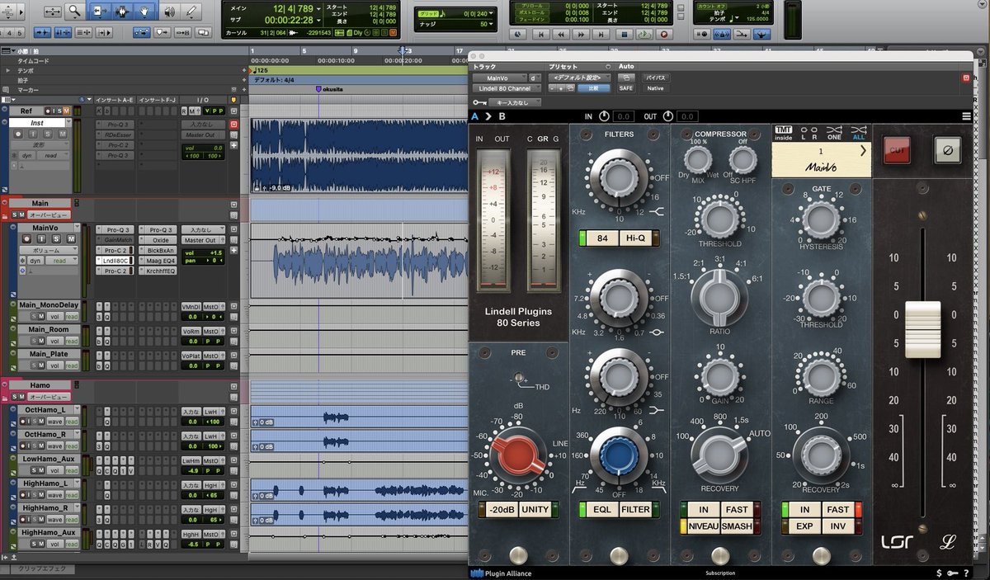Select TMT ONE channel mode

tap(834, 132)
